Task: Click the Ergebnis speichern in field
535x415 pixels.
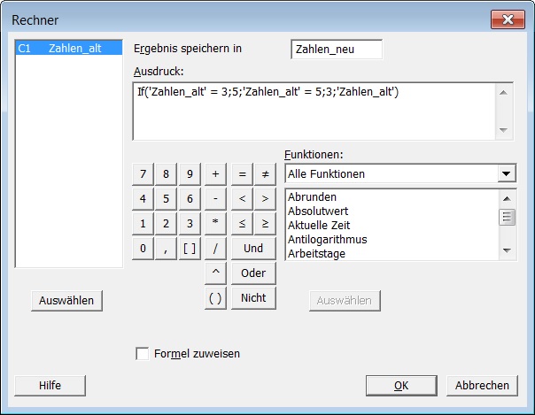Action: point(337,50)
